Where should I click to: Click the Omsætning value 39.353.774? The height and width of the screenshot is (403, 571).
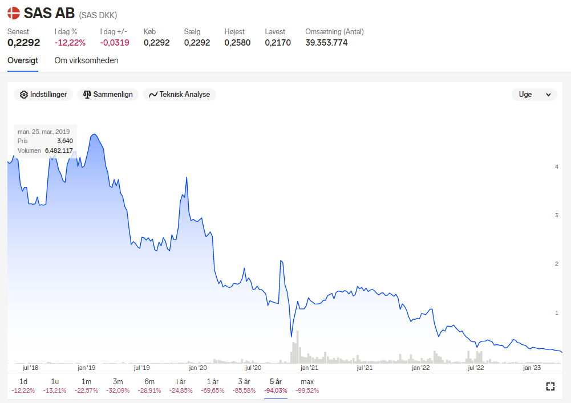326,43
